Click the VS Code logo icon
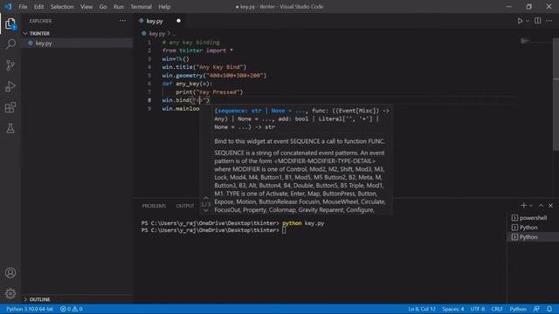Viewport: 559px width, 314px height. pos(8,6)
